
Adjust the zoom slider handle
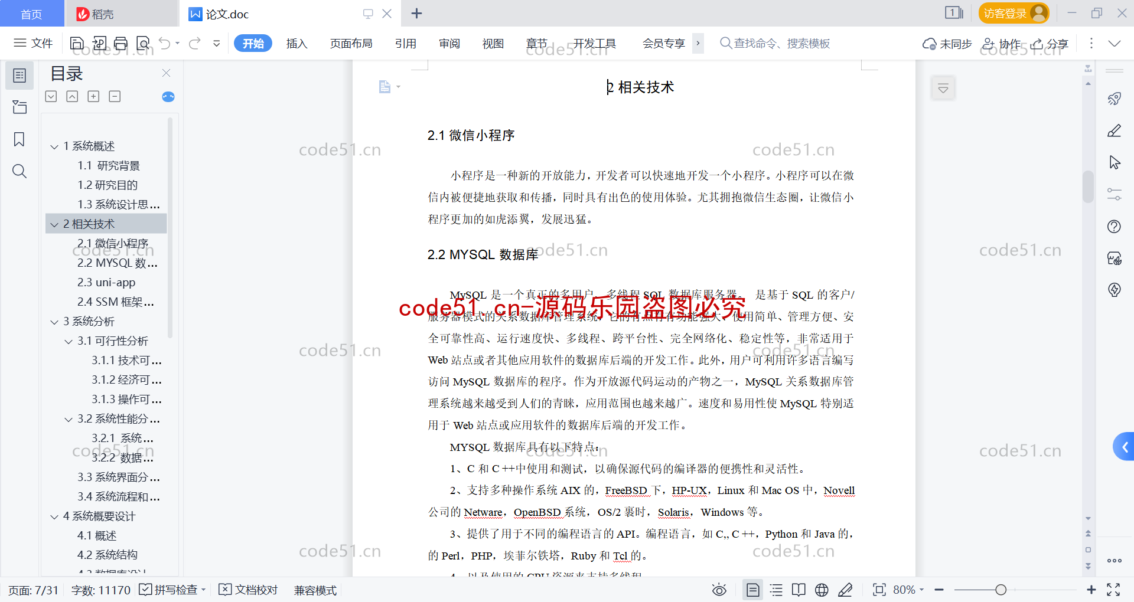click(x=1001, y=590)
